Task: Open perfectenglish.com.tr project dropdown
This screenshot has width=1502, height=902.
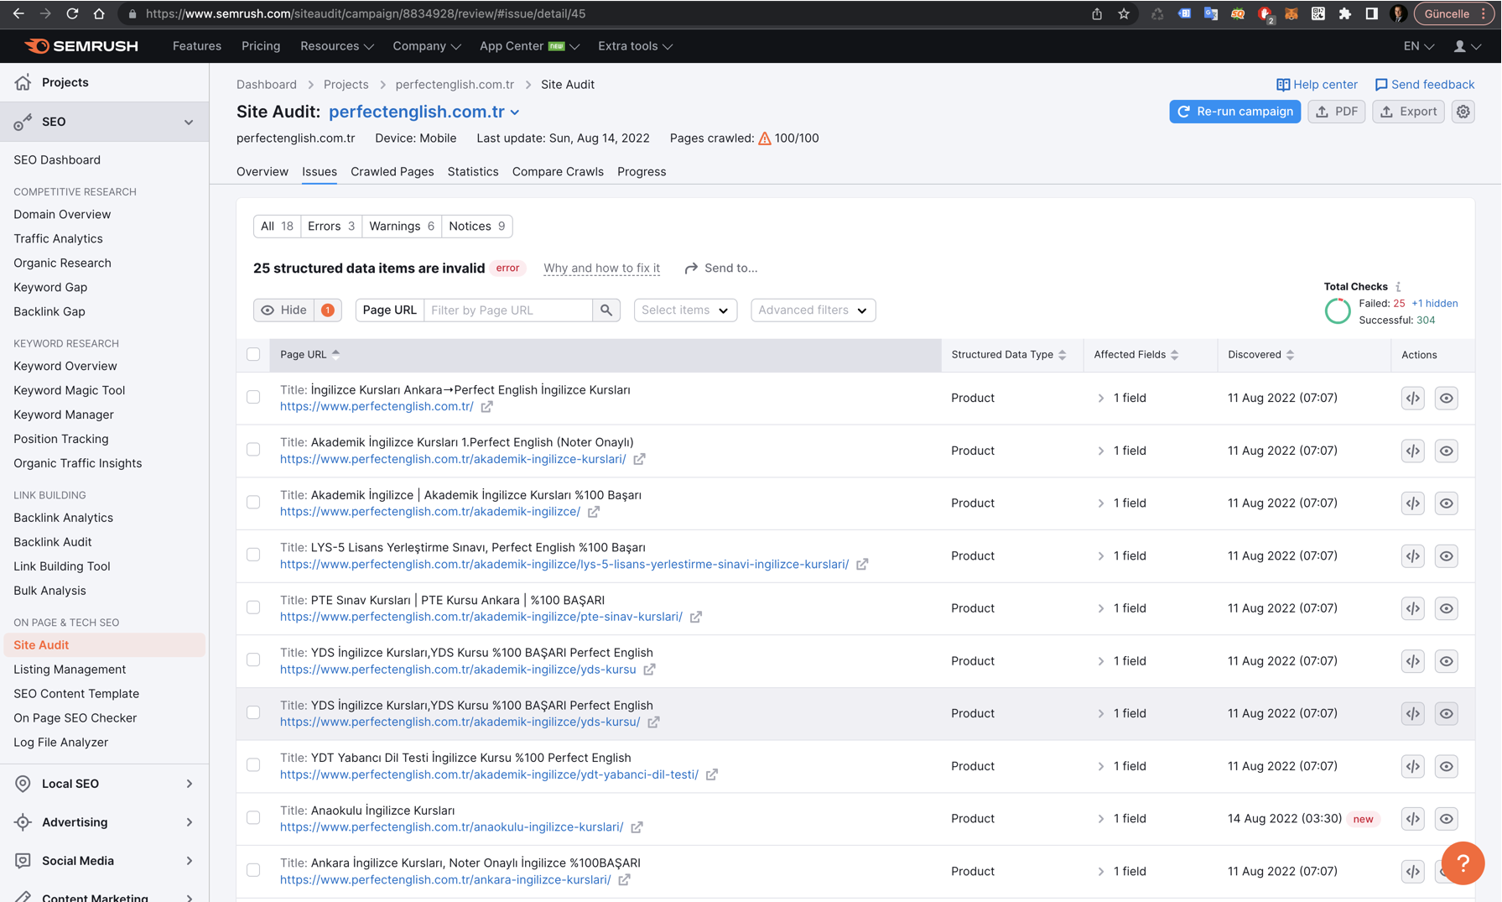Action: click(x=424, y=112)
